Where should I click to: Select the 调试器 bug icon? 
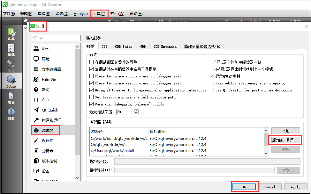36,130
